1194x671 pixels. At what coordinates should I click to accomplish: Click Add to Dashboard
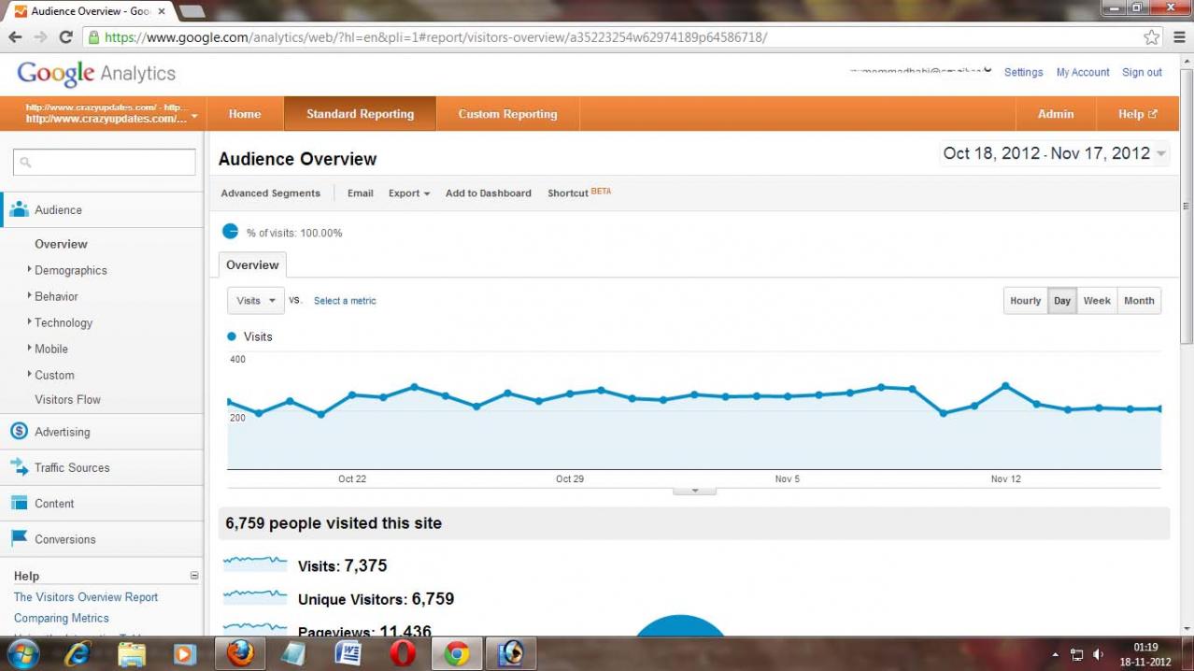(x=488, y=193)
